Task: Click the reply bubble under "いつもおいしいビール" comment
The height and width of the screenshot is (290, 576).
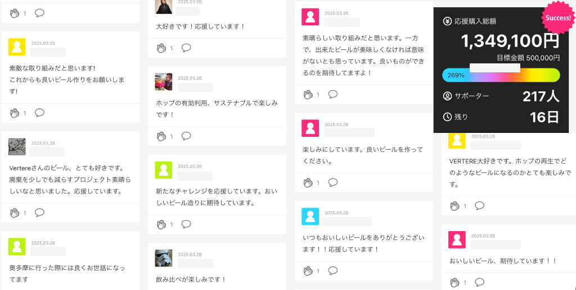Action: (x=333, y=271)
